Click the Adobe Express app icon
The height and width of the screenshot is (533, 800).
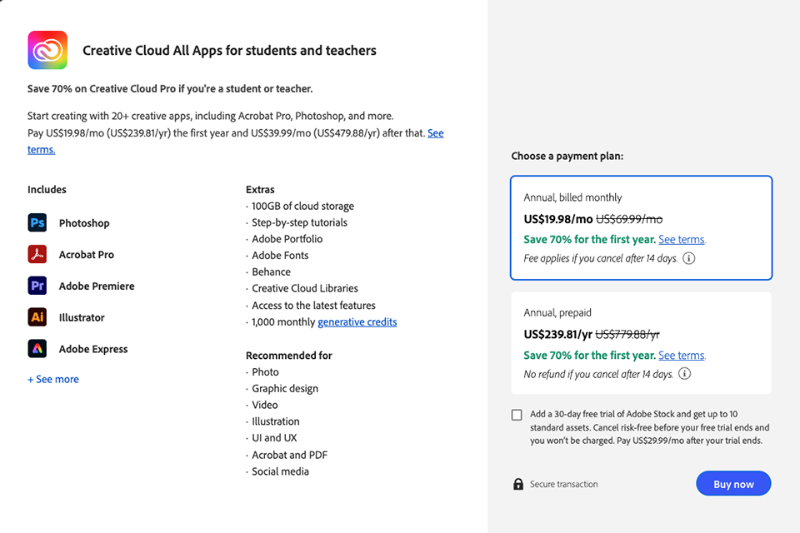pos(37,349)
